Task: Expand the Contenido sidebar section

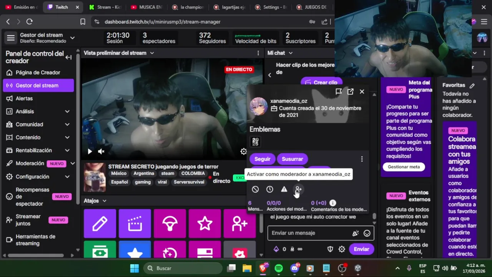Action: (x=67, y=137)
